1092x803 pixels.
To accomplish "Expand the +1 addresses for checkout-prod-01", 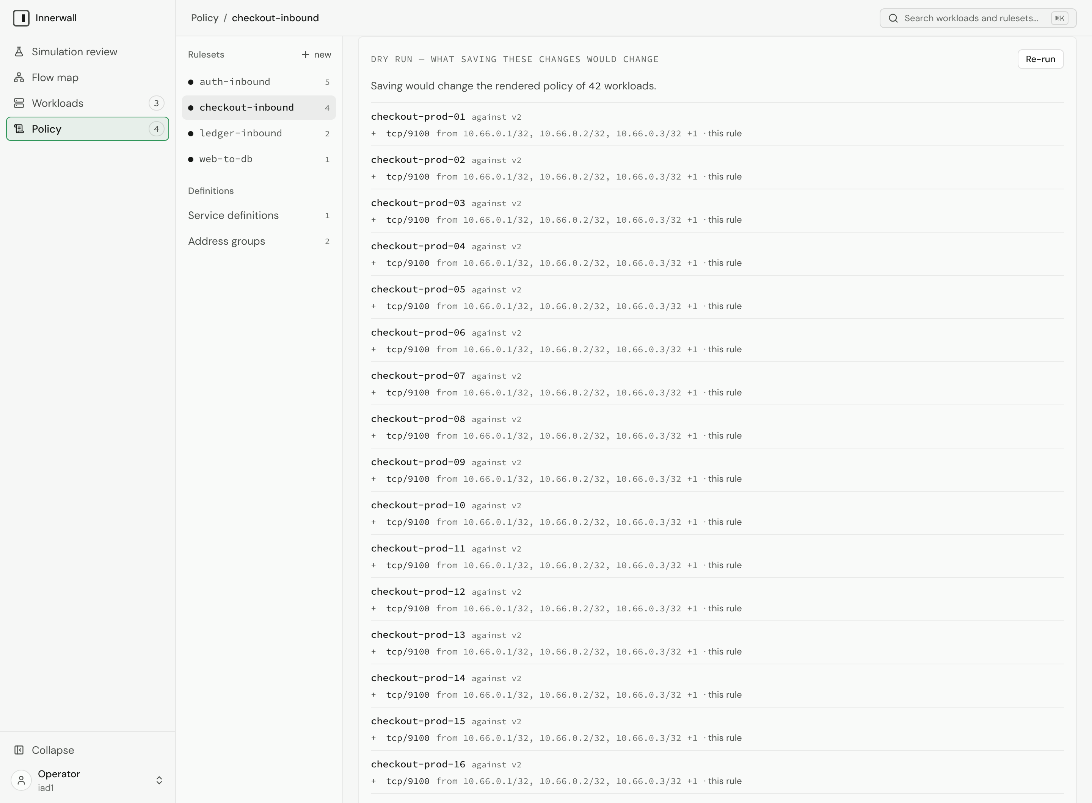I will coord(692,133).
